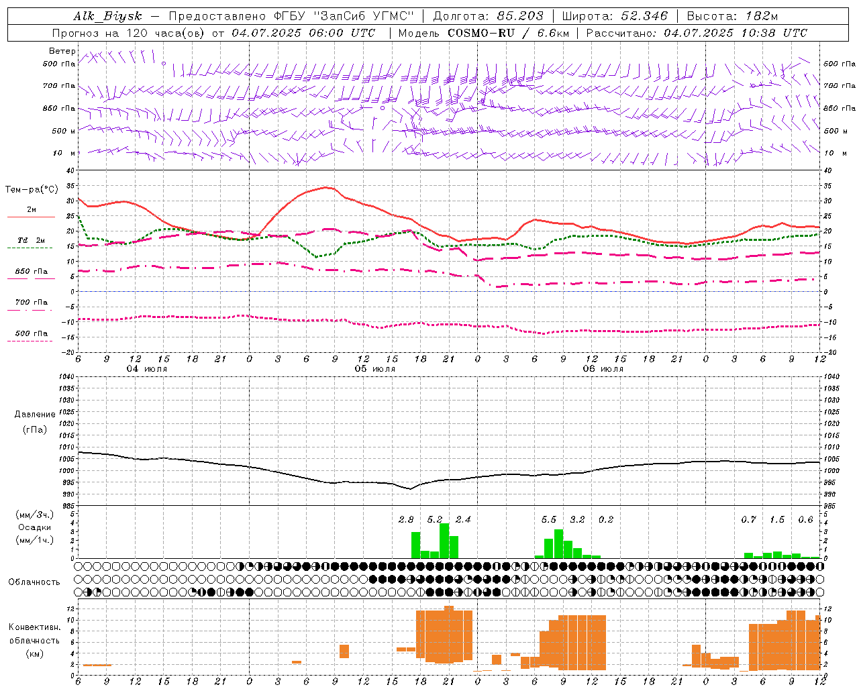Click the station name Alk_Biysk
This screenshot has height=687, width=859.
(x=107, y=17)
